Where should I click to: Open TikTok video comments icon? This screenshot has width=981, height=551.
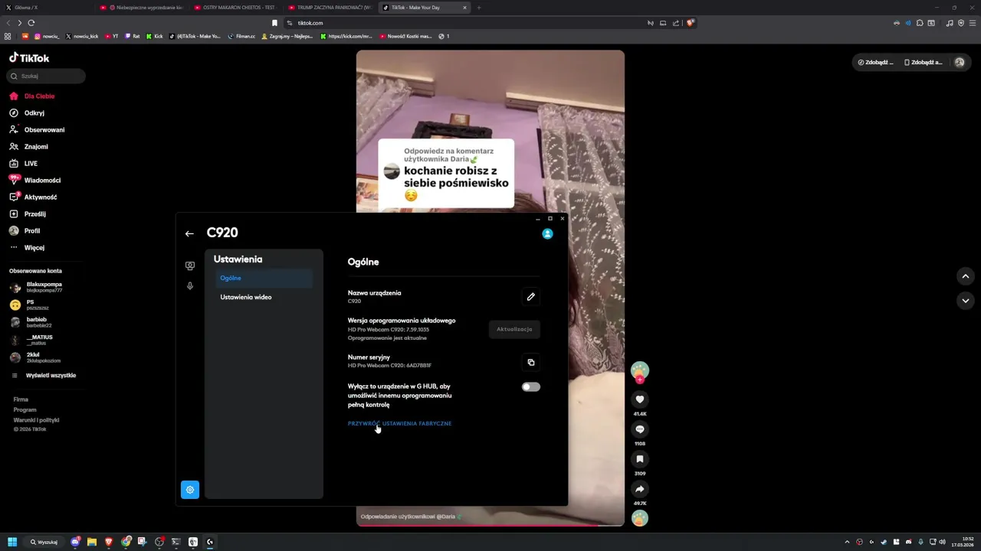click(640, 429)
